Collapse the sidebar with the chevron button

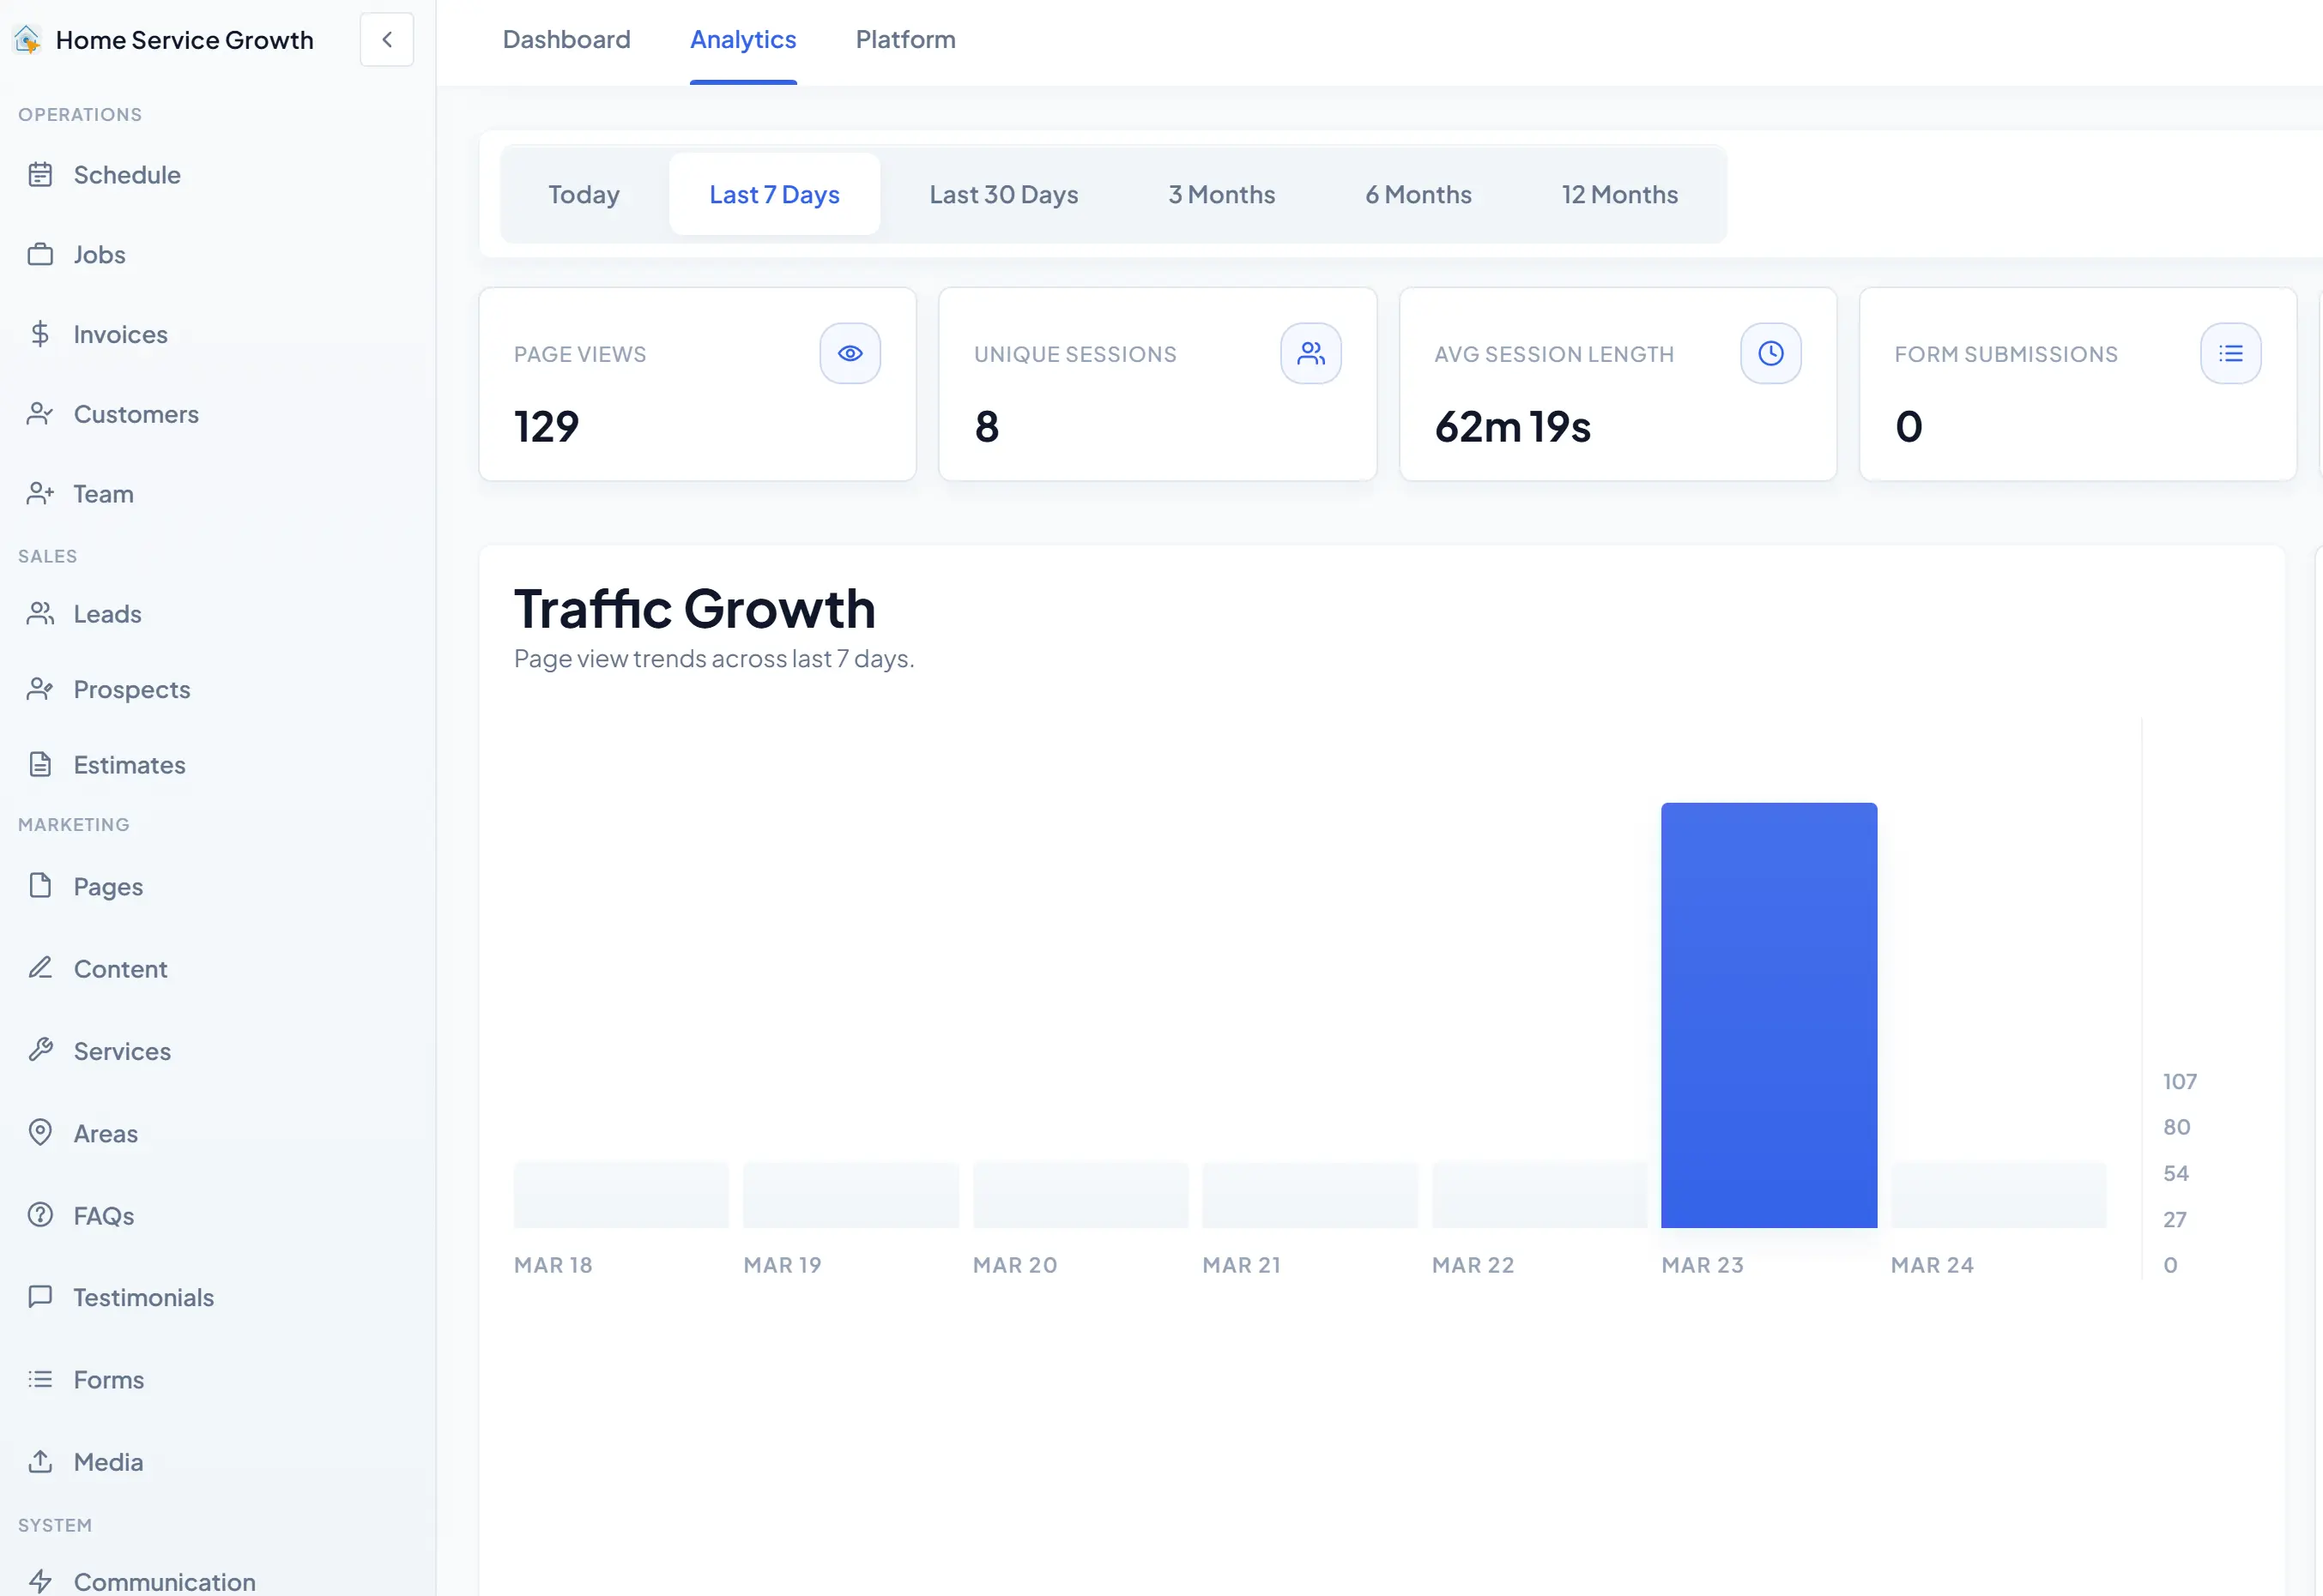point(386,39)
